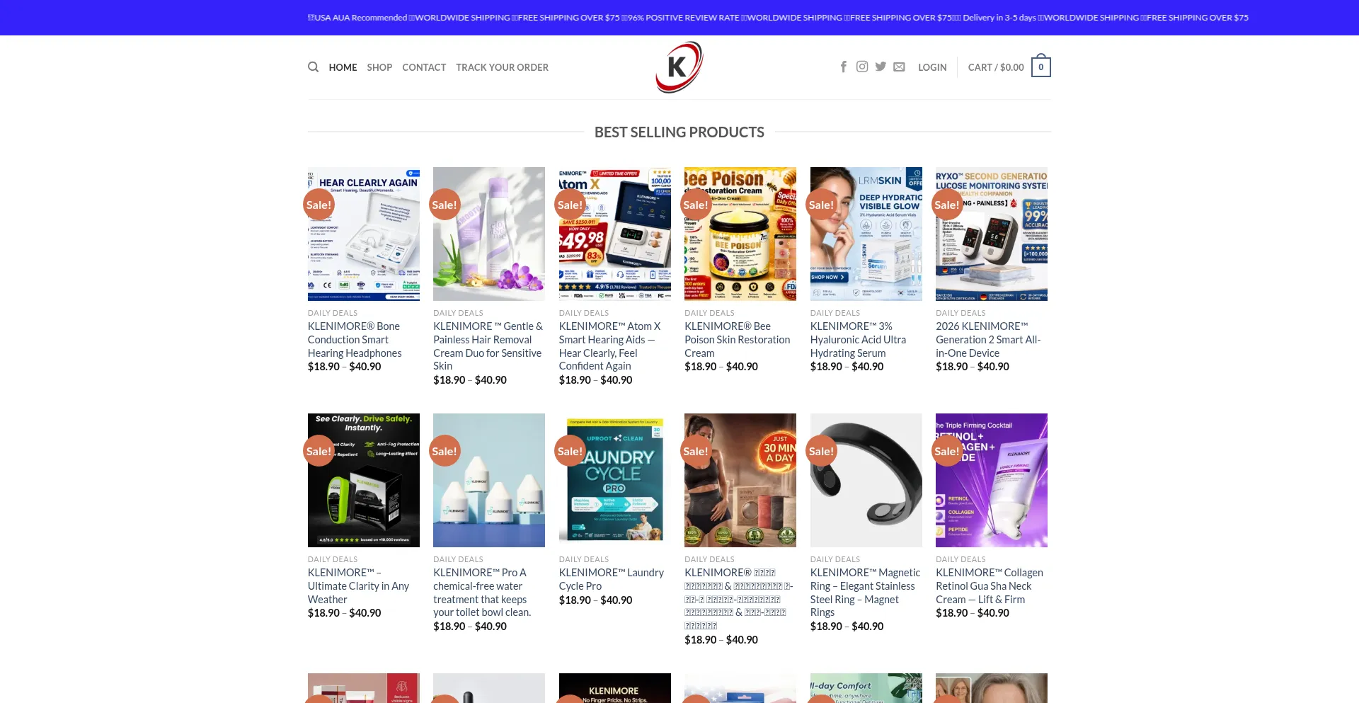Click the KLENIMORE K logo
The height and width of the screenshot is (703, 1359).
coord(679,67)
